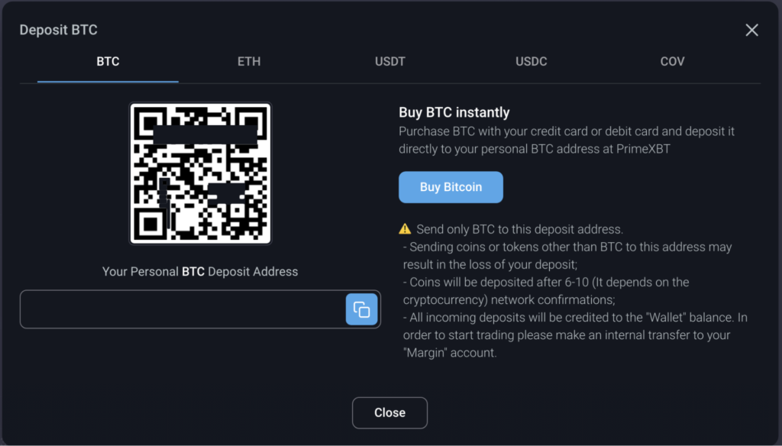Copy the BTC deposit address
Image resolution: width=782 pixels, height=446 pixels.
click(x=362, y=309)
